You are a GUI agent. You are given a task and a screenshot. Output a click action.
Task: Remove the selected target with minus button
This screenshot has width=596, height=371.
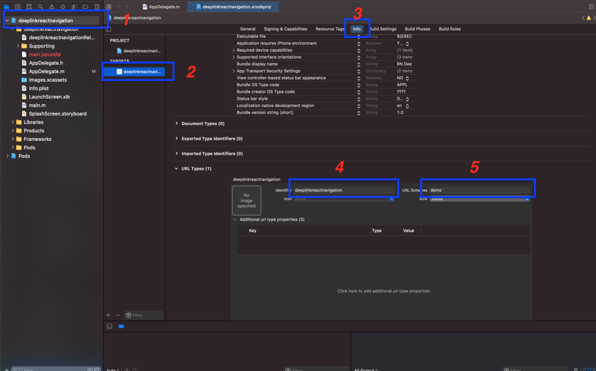[x=118, y=315]
